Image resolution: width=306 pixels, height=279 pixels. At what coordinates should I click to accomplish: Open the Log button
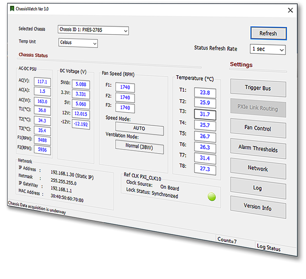click(258, 188)
